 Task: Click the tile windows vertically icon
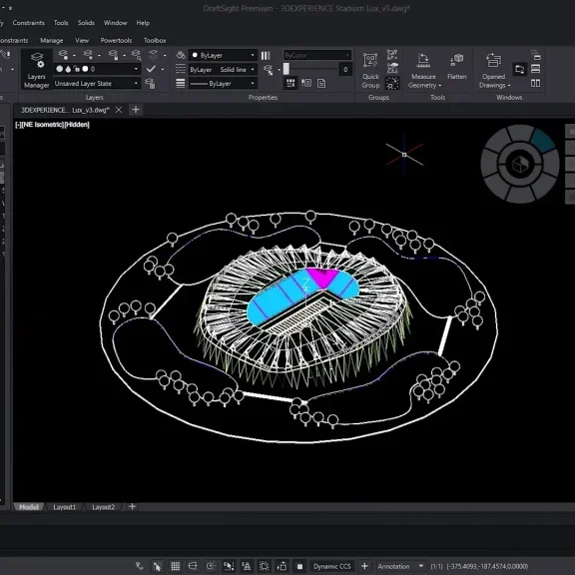click(535, 83)
